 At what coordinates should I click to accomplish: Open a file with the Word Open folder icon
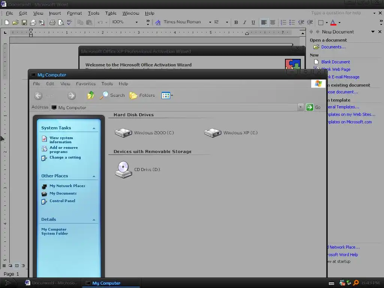click(15, 22)
